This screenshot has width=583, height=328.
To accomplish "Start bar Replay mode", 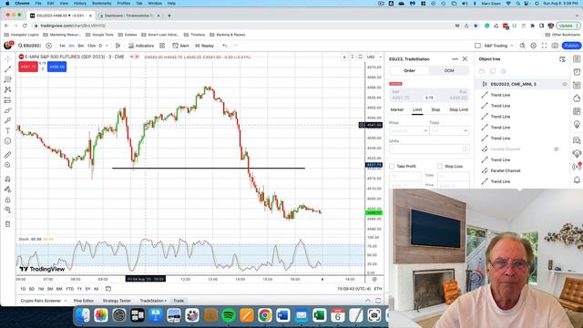I will tap(204, 46).
